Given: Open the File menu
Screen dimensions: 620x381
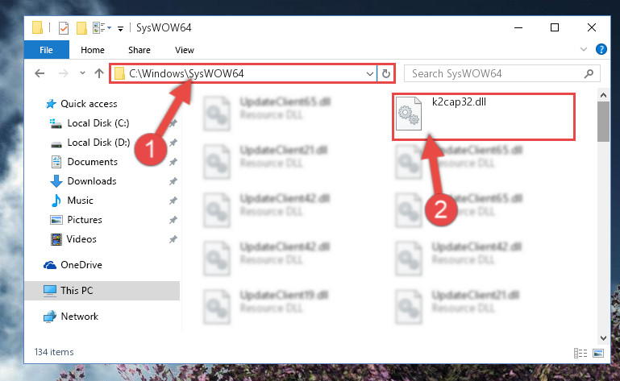Looking at the screenshot, I should click(x=46, y=50).
